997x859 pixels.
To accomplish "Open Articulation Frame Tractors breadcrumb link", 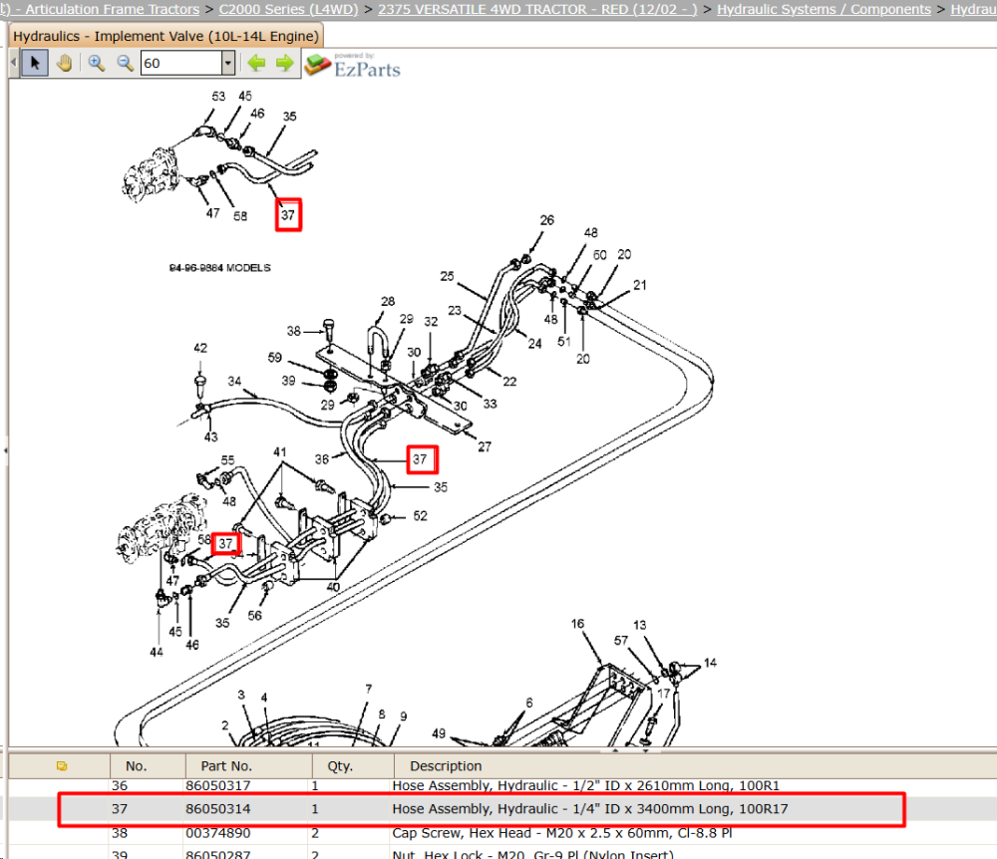I will click(112, 10).
